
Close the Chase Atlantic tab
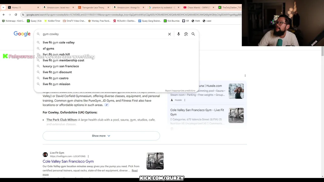tap(213, 8)
